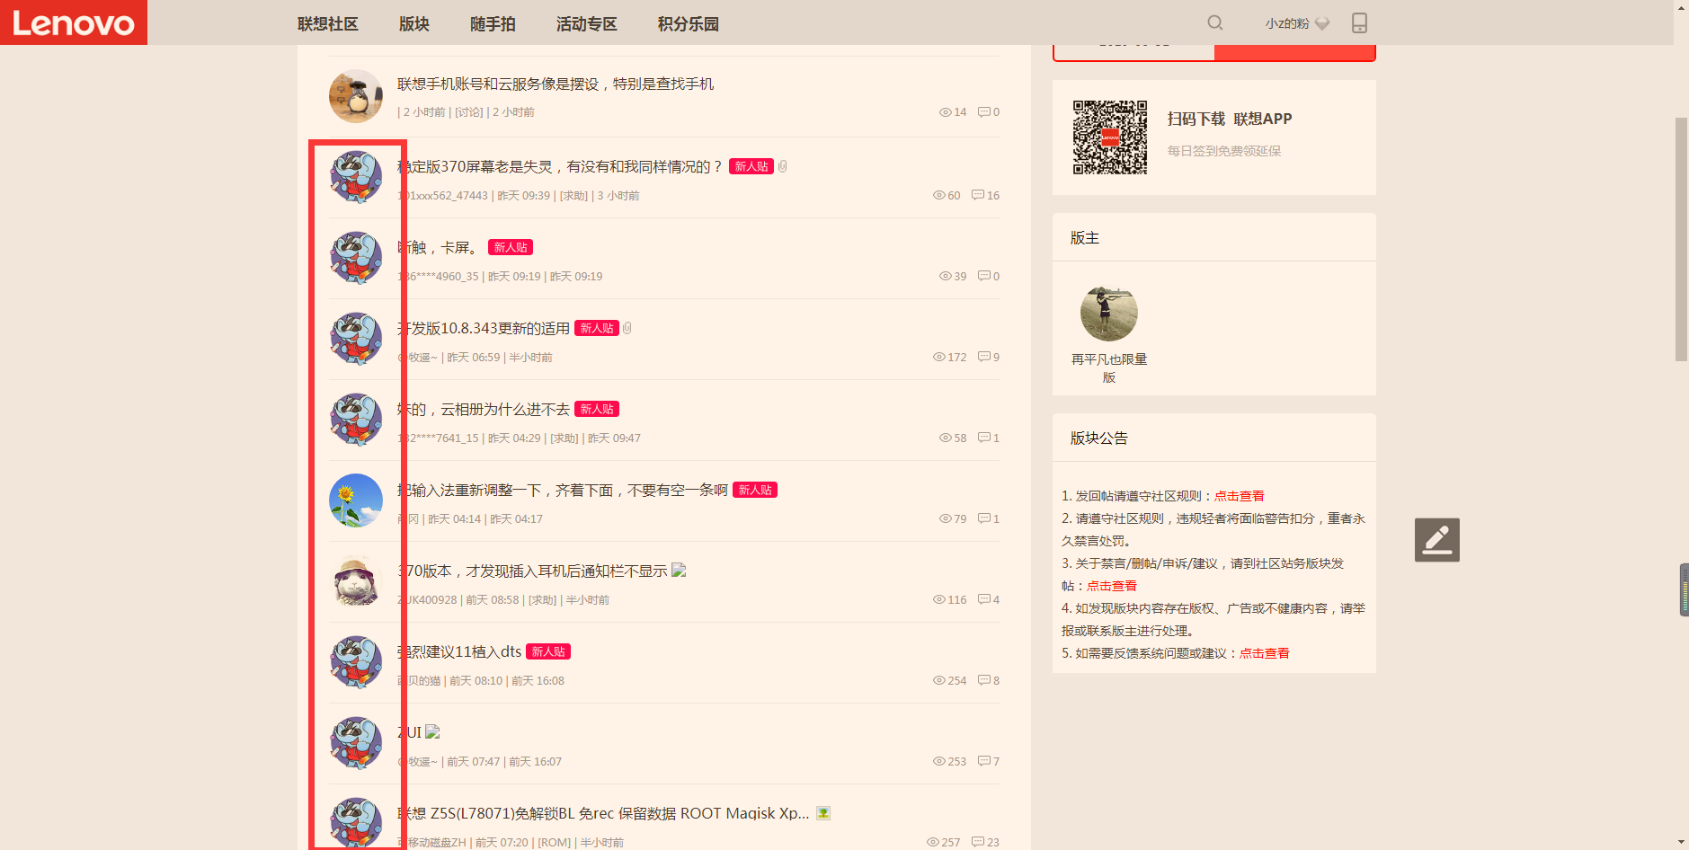Click the scrollbar up arrow
This screenshot has width=1689, height=850.
[x=1681, y=7]
